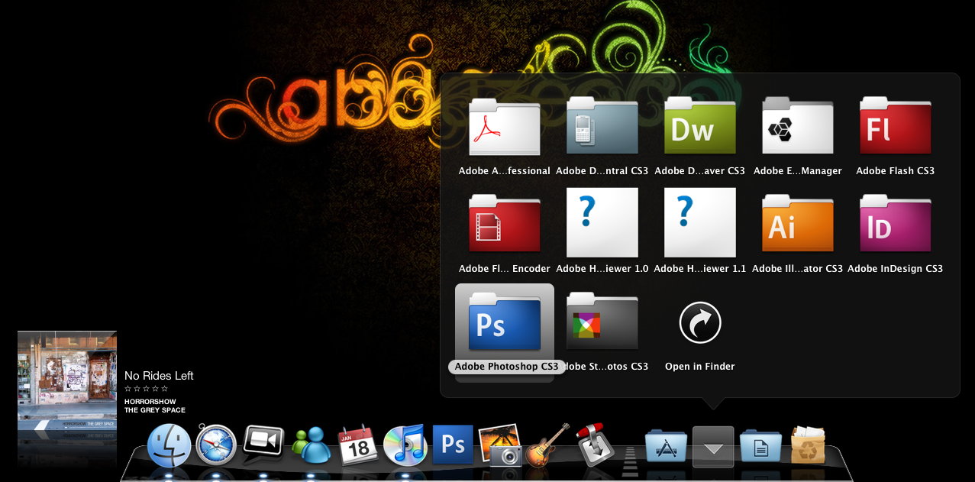
Task: Launch iTunes from the Dock
Action: [405, 445]
